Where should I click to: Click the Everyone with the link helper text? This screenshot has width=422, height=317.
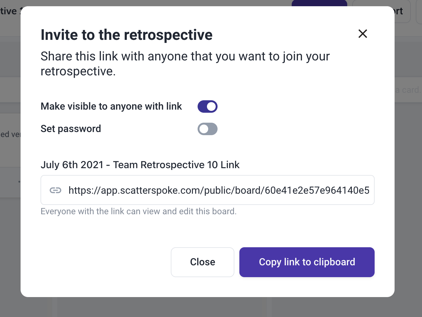point(139,211)
